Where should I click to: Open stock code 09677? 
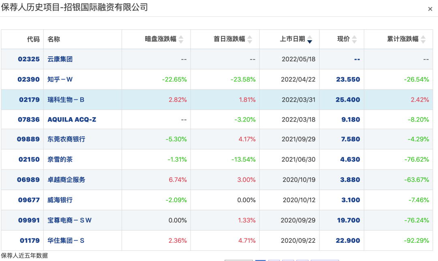[29, 200]
